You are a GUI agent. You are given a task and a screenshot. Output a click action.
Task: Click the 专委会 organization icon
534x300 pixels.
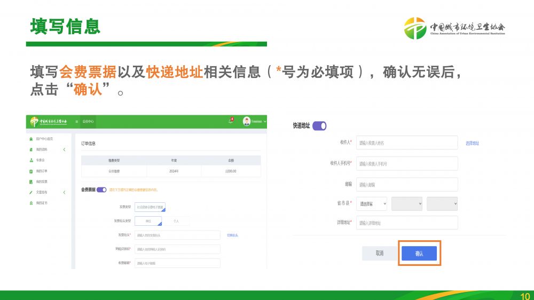pyautogui.click(x=31, y=160)
